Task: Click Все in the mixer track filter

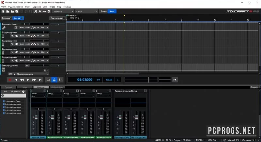Action: (x=6, y=92)
